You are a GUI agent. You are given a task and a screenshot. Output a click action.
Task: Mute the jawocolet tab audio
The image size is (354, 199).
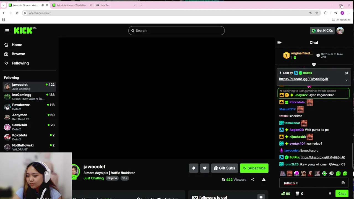click(x=42, y=5)
